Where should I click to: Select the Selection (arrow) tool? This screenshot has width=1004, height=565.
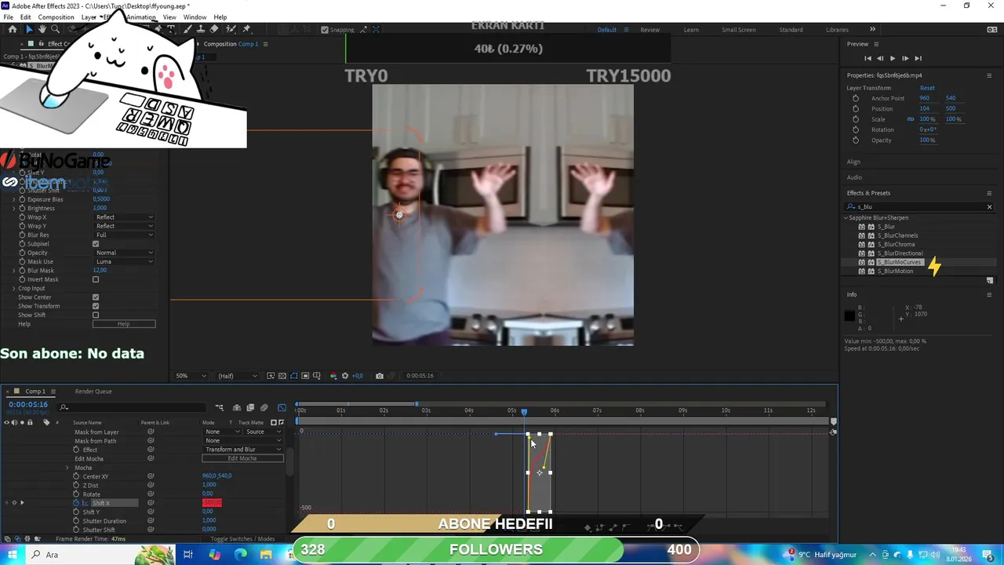click(x=29, y=29)
